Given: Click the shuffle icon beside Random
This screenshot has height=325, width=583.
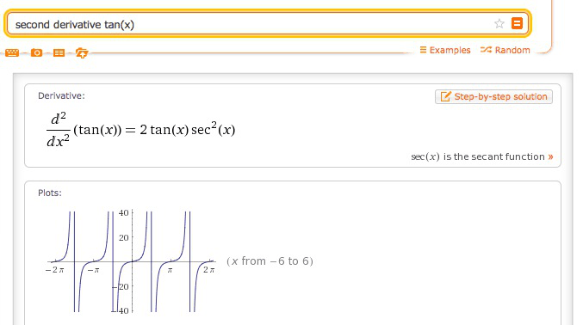Looking at the screenshot, I should click(486, 50).
